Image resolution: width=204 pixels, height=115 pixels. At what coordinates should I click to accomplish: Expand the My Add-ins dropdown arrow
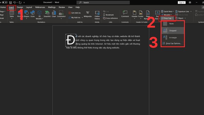(x=82, y=18)
